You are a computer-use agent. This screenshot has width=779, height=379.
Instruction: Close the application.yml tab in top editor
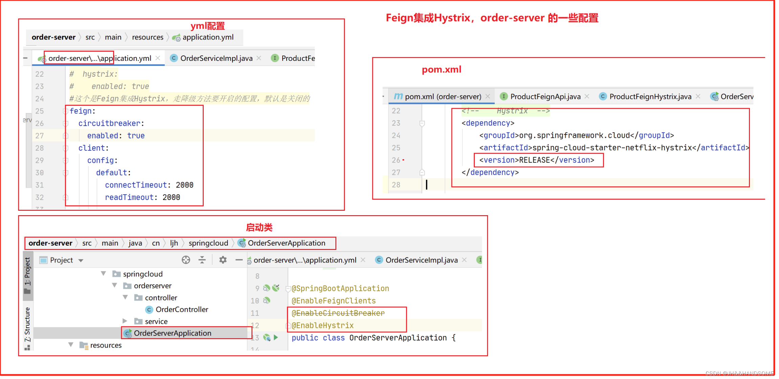158,58
